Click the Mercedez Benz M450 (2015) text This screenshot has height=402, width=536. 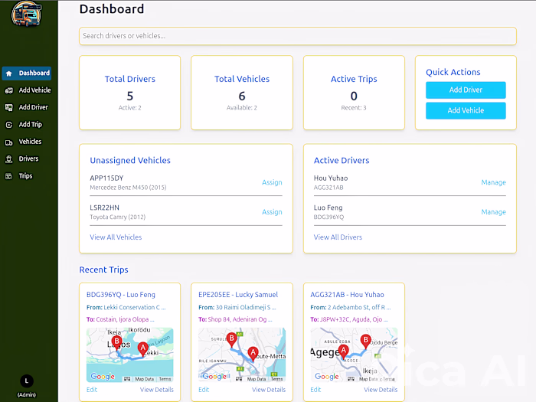(x=128, y=188)
